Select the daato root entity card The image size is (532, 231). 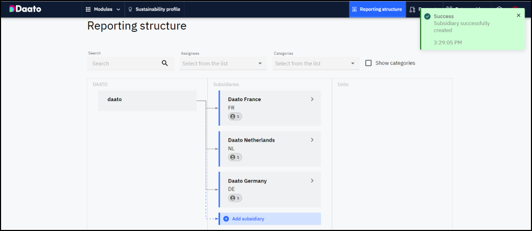pyautogui.click(x=147, y=100)
